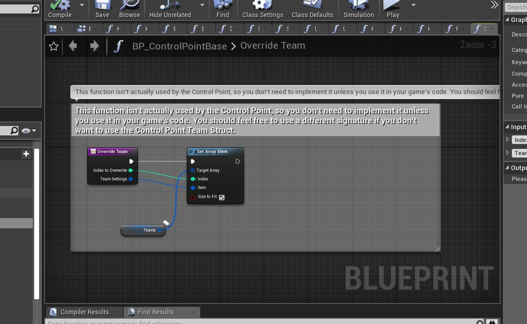
Task: Select the second tab with grid icon
Action: [x=88, y=29]
